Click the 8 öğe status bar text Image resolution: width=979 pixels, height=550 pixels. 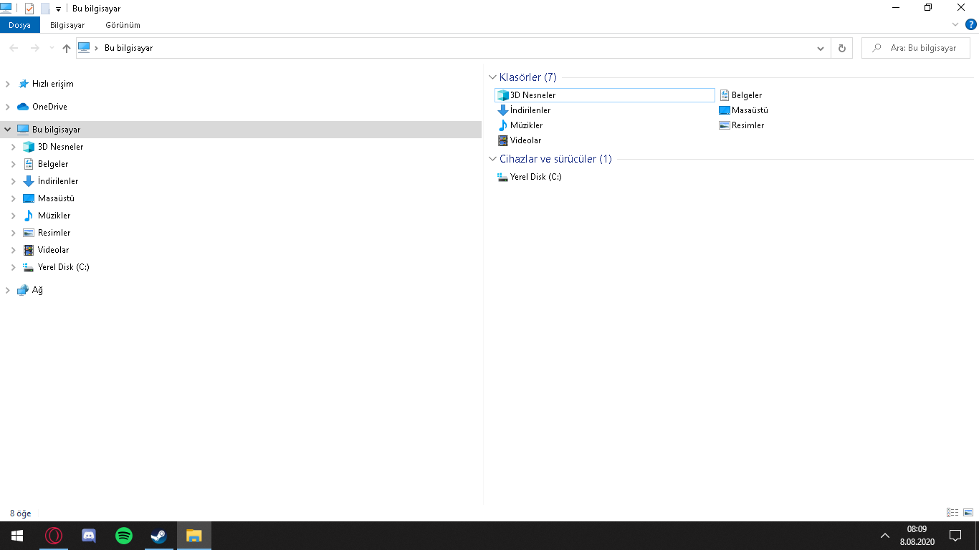point(21,513)
